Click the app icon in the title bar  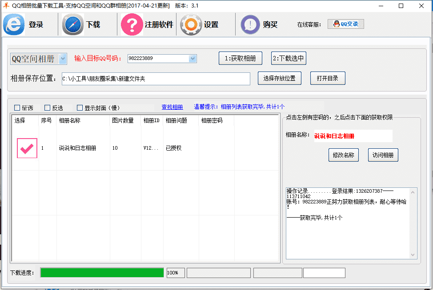tap(6, 5)
